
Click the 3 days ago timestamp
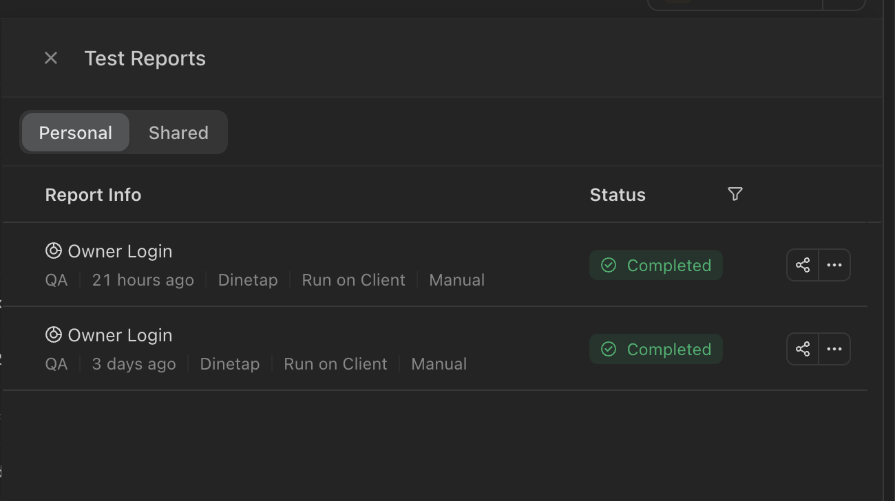tap(134, 365)
